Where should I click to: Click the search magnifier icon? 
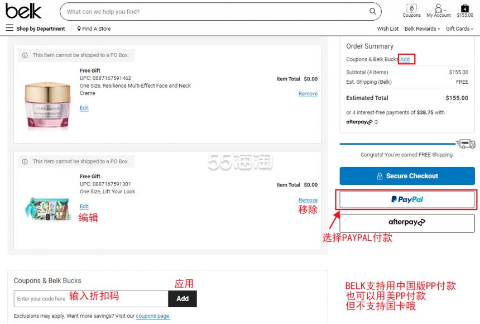pyautogui.click(x=372, y=11)
